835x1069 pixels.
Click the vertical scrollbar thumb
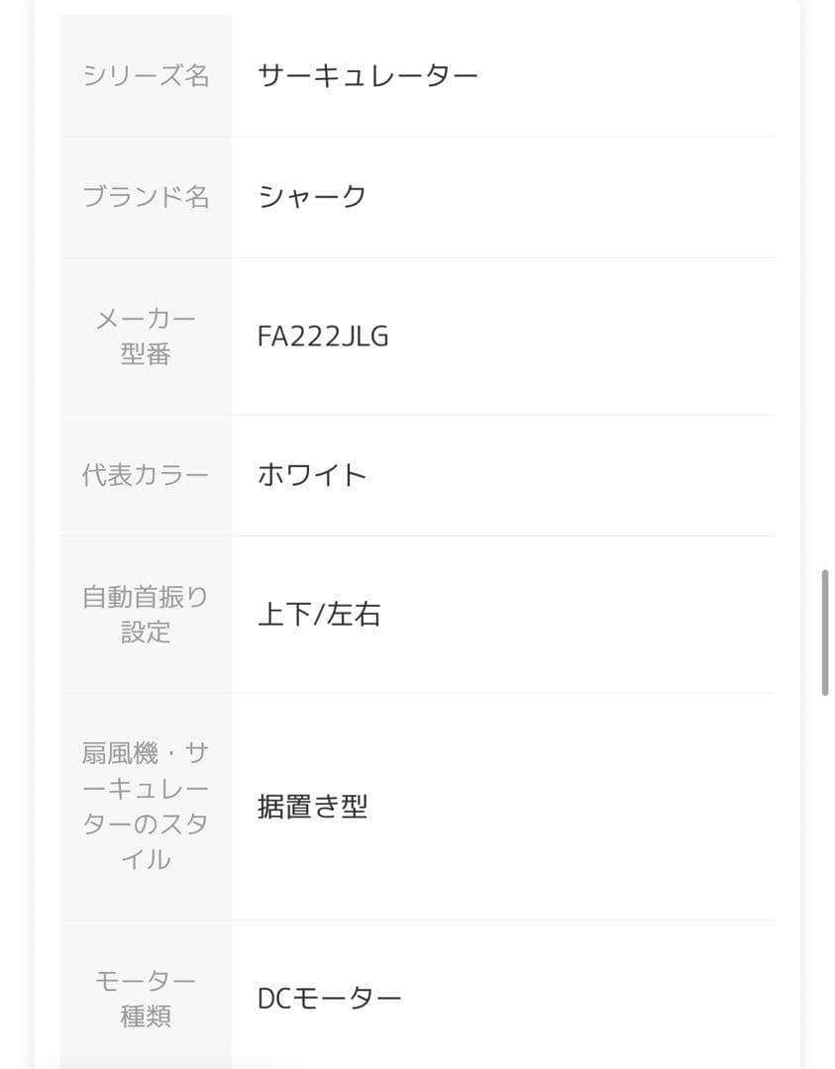pos(825,633)
